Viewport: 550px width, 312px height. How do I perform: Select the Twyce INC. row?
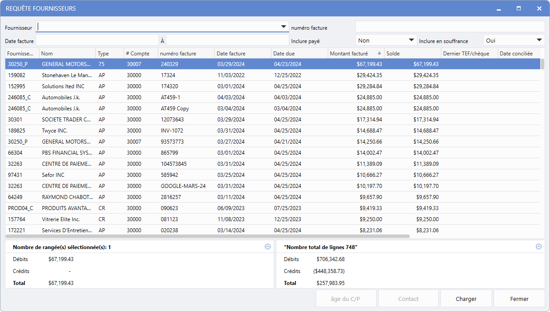coord(273,131)
